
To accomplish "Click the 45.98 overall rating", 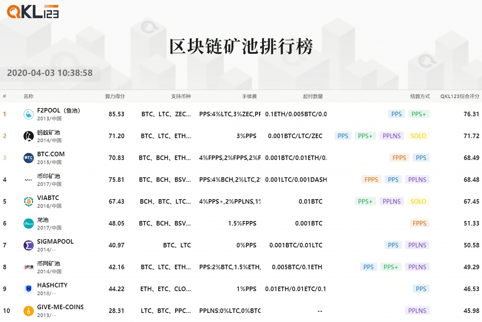I will tap(471, 311).
